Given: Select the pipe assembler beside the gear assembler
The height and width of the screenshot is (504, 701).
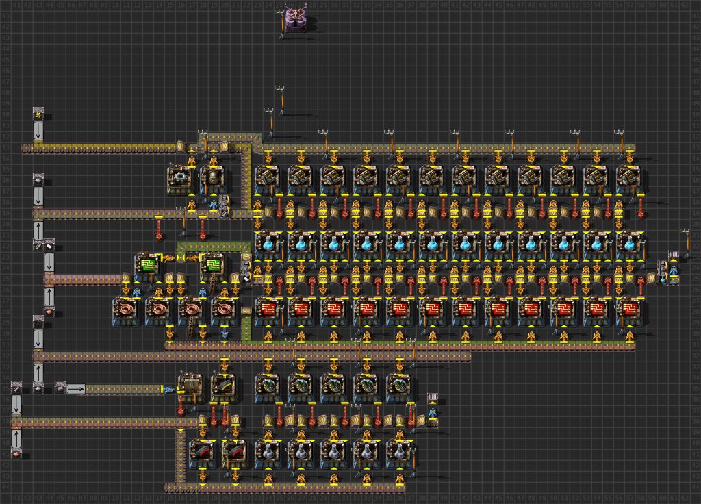Looking at the screenshot, I should pyautogui.click(x=213, y=179).
